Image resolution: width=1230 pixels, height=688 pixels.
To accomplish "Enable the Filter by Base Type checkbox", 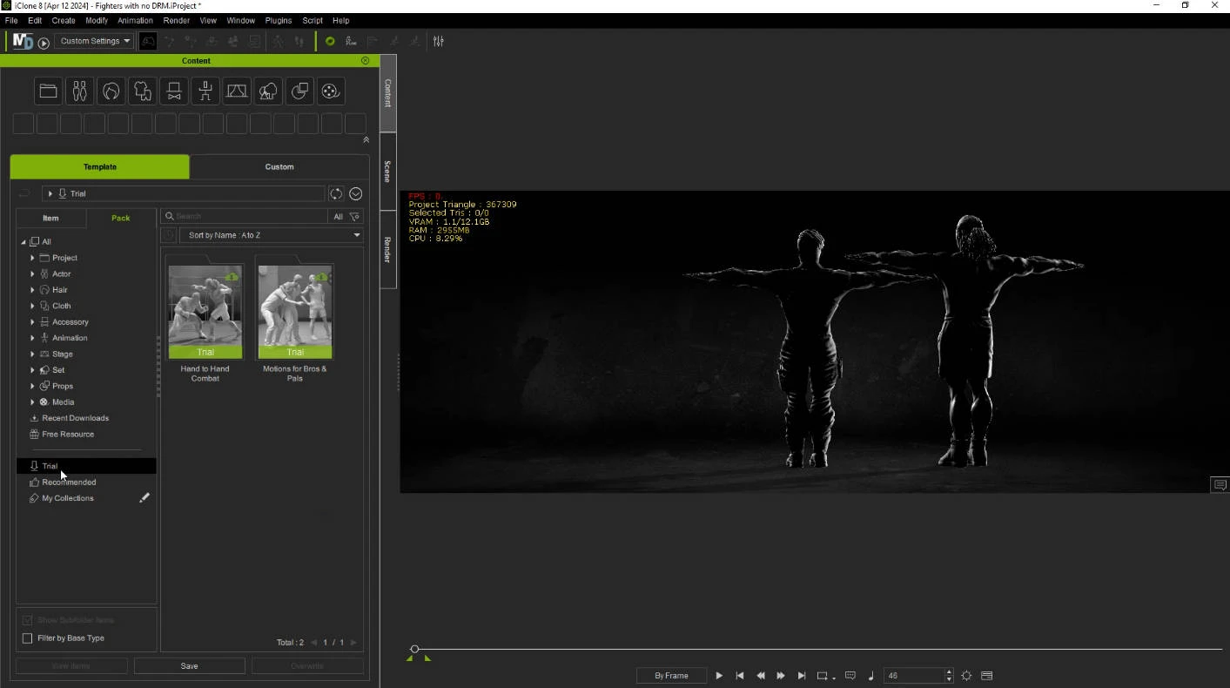I will pos(27,638).
